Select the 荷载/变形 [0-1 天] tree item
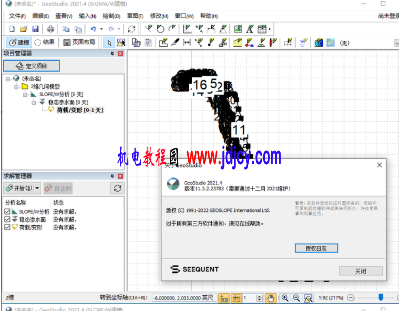Image resolution: width=403 pixels, height=311 pixels. tap(80, 110)
